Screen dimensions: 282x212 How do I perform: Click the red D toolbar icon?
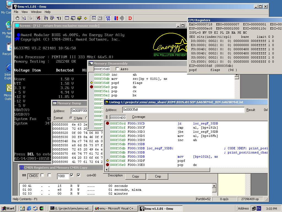click(130, 18)
